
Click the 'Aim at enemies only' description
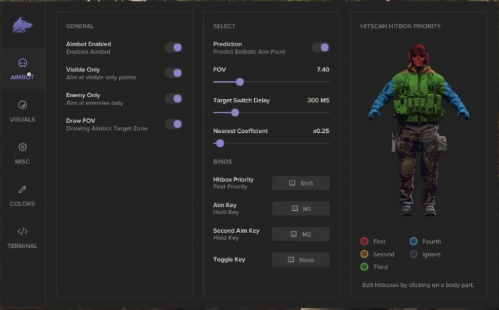(95, 103)
